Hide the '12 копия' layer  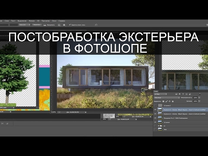pos(155,122)
